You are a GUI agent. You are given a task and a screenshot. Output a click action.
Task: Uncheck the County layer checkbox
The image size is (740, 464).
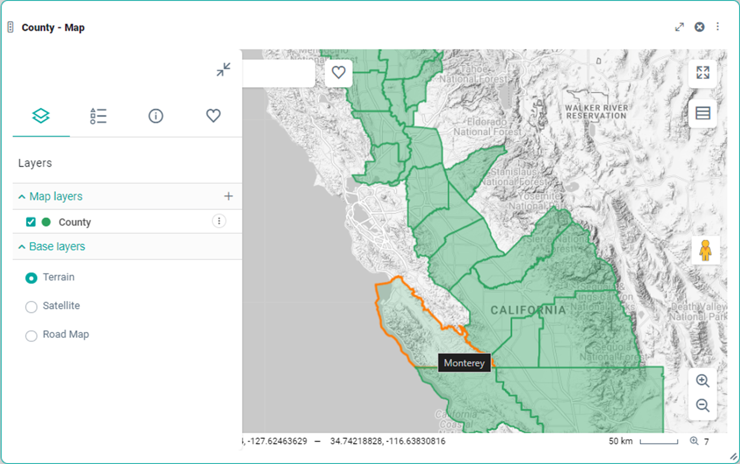point(31,222)
